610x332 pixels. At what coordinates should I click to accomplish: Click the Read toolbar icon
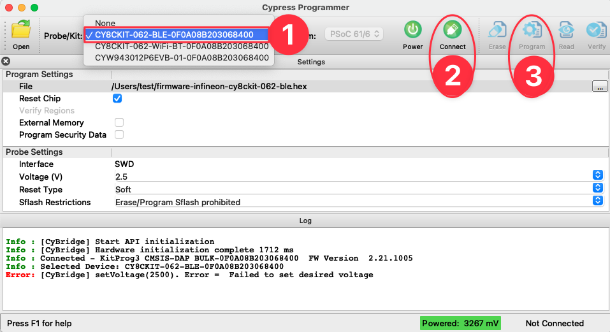566,29
